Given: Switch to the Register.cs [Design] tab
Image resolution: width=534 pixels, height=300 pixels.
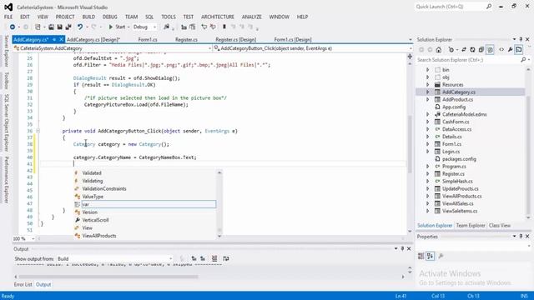Looking at the screenshot, I should point(235,40).
